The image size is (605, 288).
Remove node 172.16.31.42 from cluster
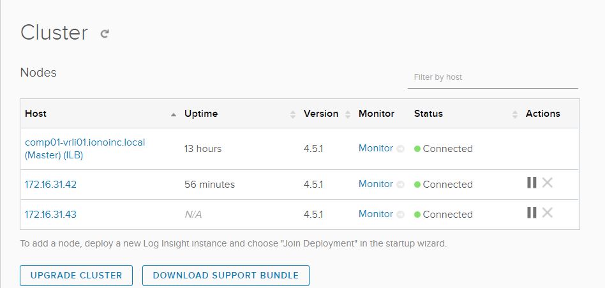(x=547, y=183)
